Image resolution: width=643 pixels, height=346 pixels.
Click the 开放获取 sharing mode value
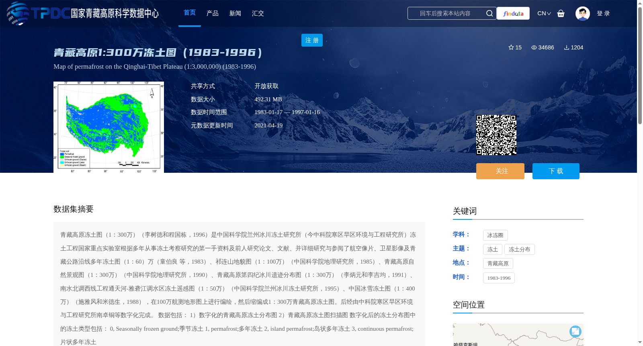[266, 86]
